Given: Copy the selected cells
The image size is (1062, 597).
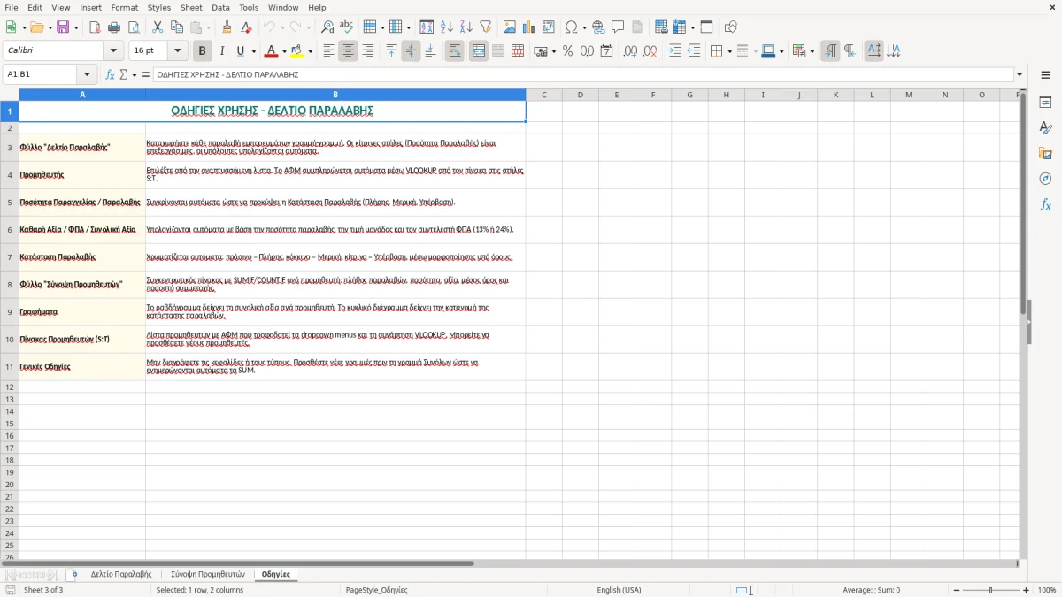Looking at the screenshot, I should (177, 27).
